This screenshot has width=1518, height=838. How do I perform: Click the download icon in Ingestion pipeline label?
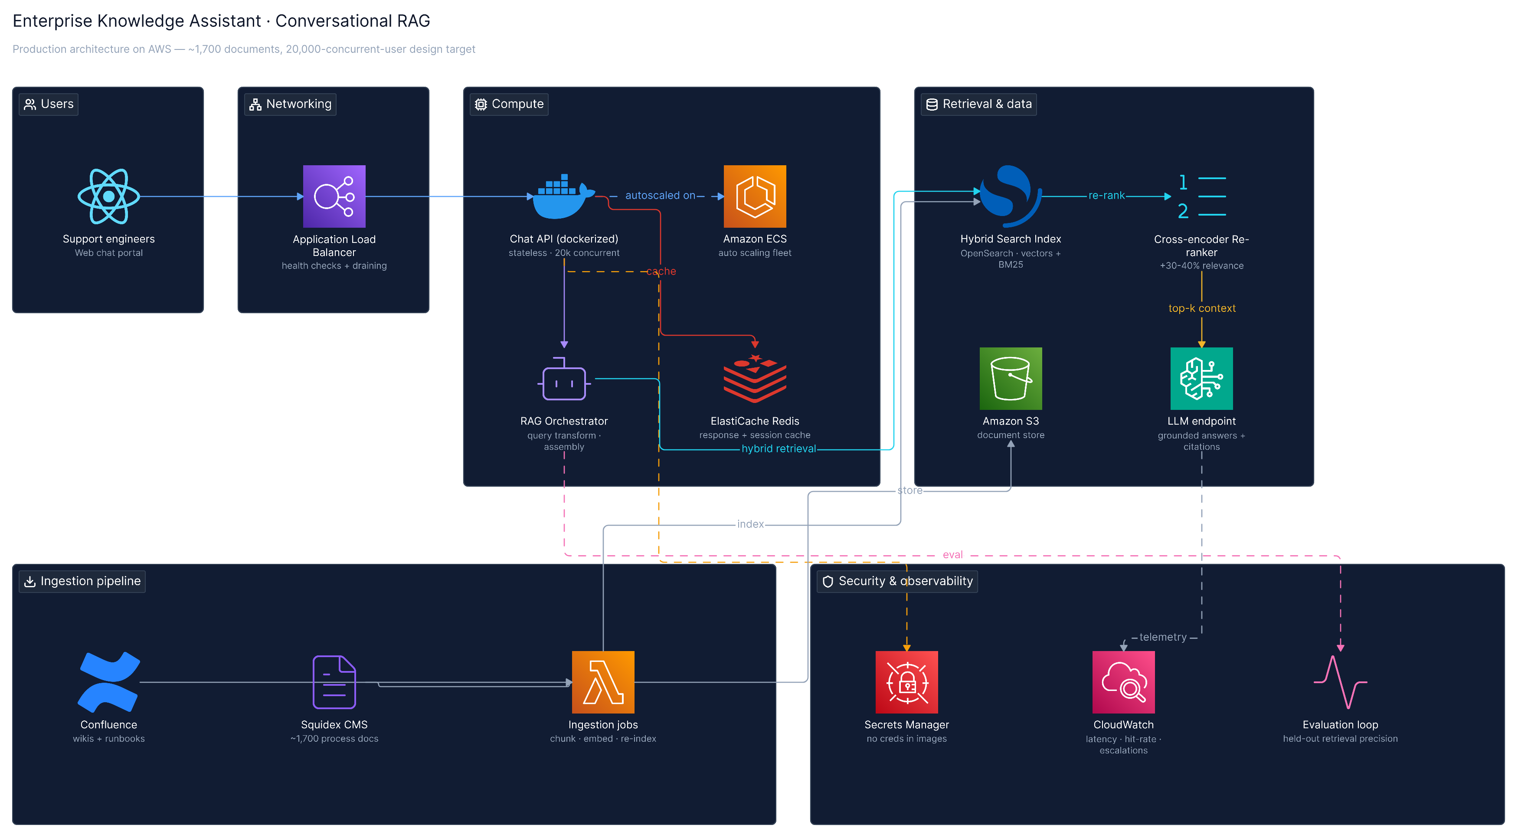coord(30,582)
